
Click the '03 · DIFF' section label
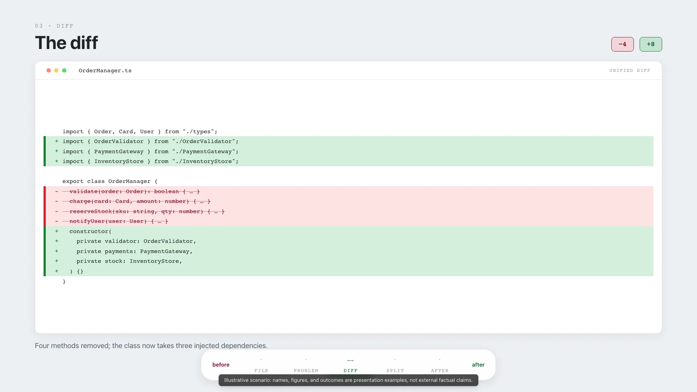(54, 26)
